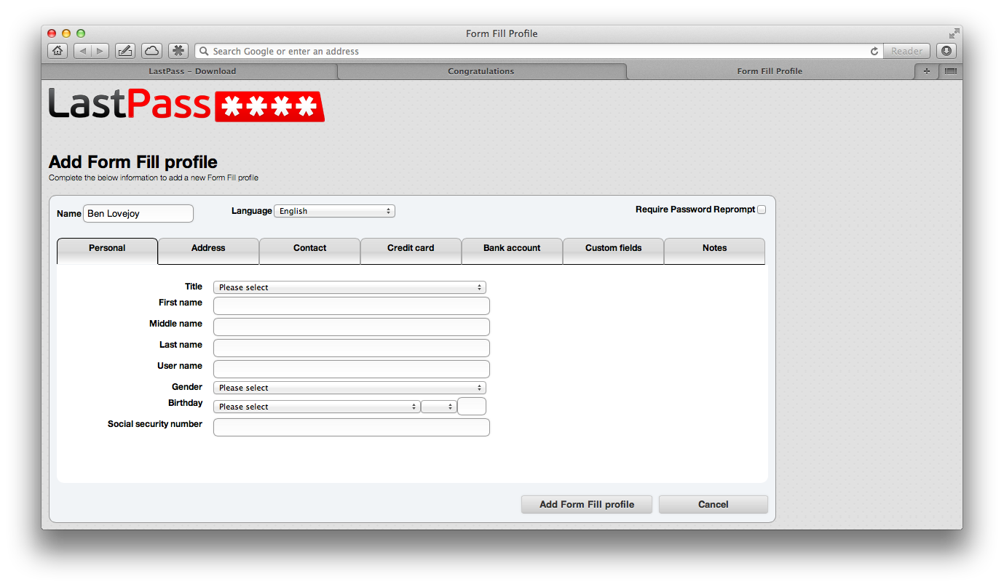Open the Language dropdown
This screenshot has height=587, width=1004.
[334, 211]
